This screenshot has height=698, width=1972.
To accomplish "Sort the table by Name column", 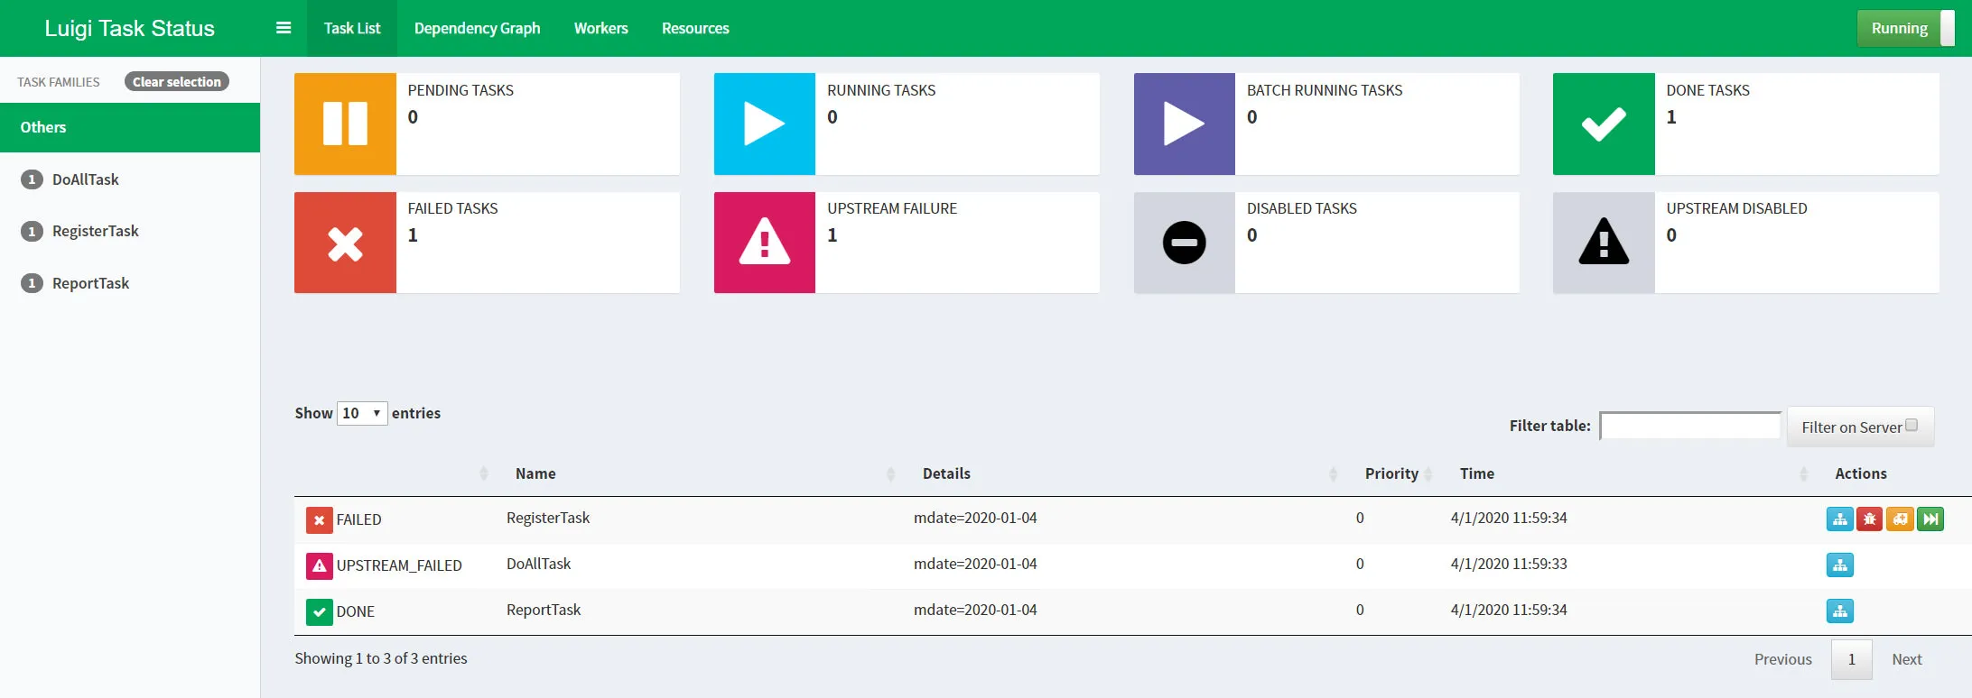I will coord(535,473).
